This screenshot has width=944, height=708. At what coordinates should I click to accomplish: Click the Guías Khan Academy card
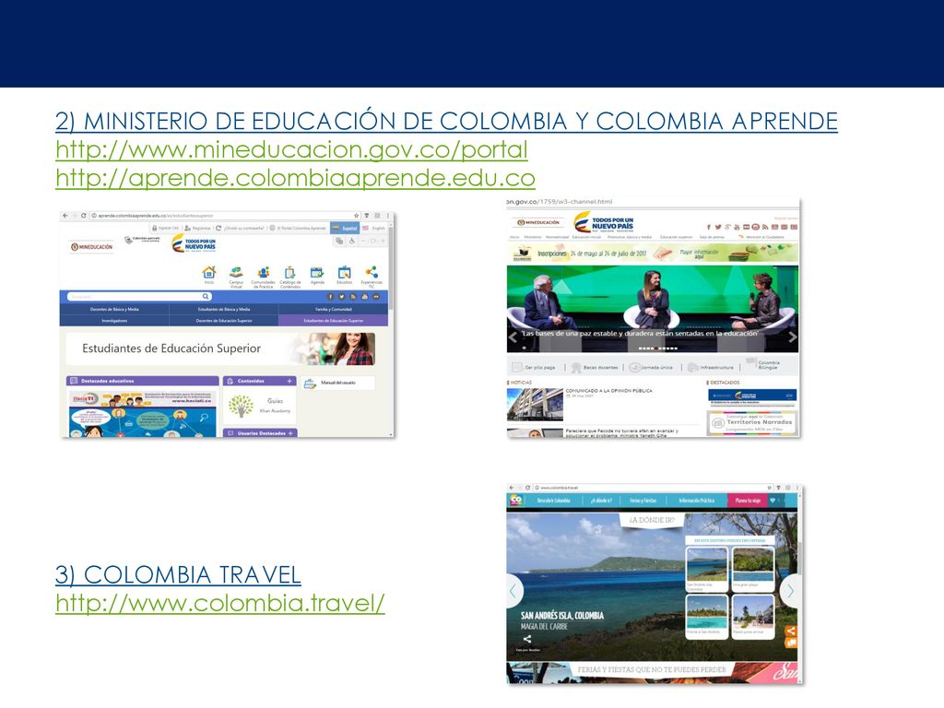click(260, 406)
